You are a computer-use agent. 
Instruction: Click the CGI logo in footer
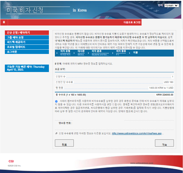(11, 161)
